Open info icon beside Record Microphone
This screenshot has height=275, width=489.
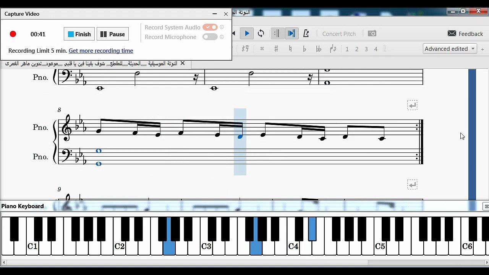222,37
